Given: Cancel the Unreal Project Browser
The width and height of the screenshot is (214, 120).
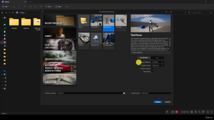Looking at the screenshot, I should tap(168, 102).
